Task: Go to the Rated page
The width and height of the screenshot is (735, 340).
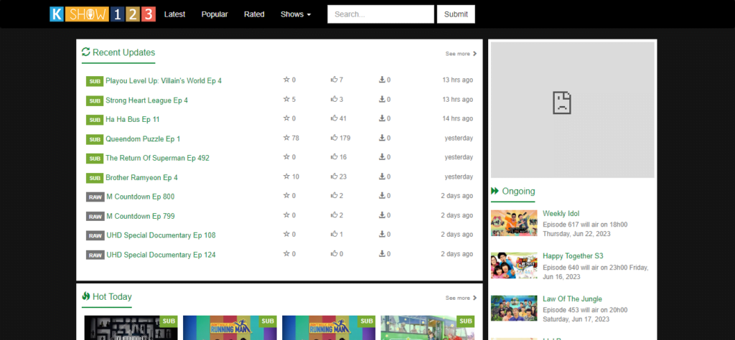Action: coord(254,14)
